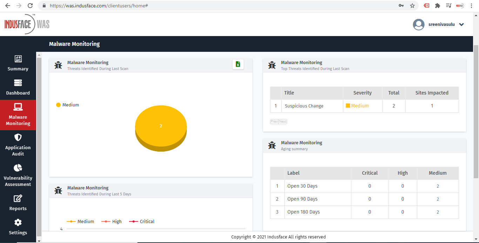
Task: Click the Prev pagination button
Action: click(x=274, y=121)
